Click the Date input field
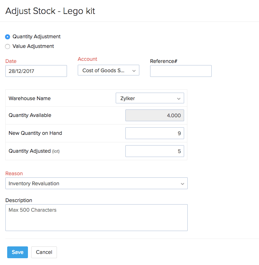This screenshot has height=265, width=259. 36,71
